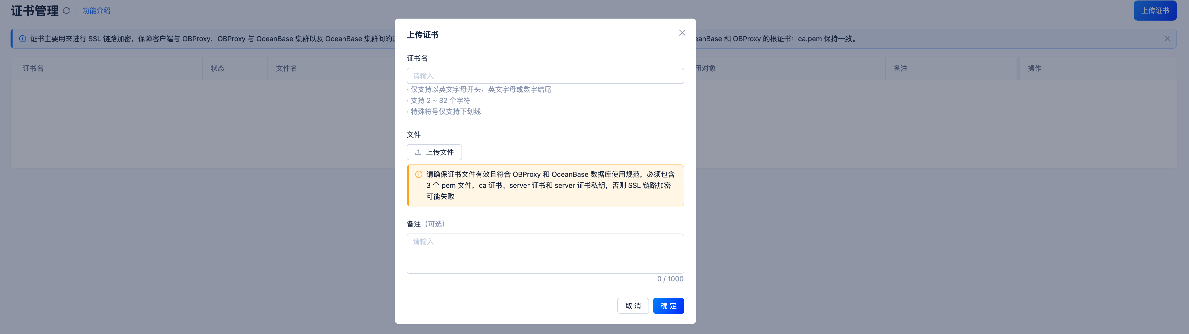Close the 上传证书 dialog
The height and width of the screenshot is (334, 1189).
pos(682,32)
